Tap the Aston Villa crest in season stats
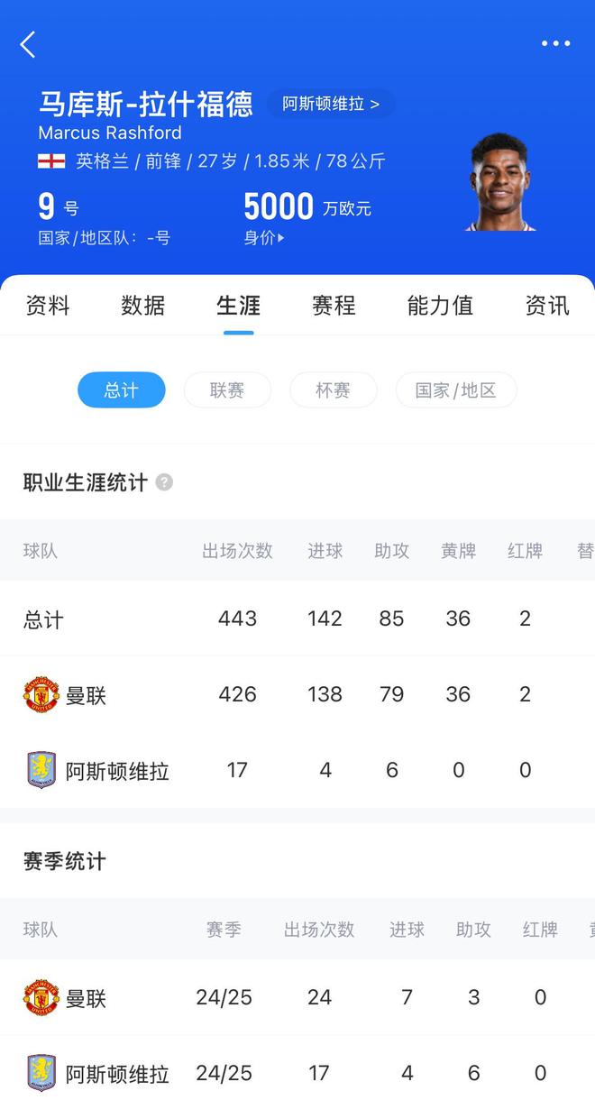 pyautogui.click(x=41, y=1074)
